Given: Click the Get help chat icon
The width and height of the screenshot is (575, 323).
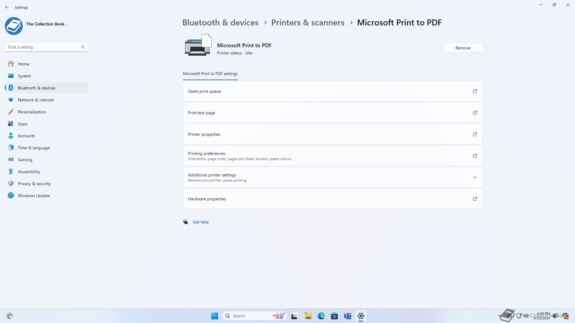Looking at the screenshot, I should click(x=185, y=222).
